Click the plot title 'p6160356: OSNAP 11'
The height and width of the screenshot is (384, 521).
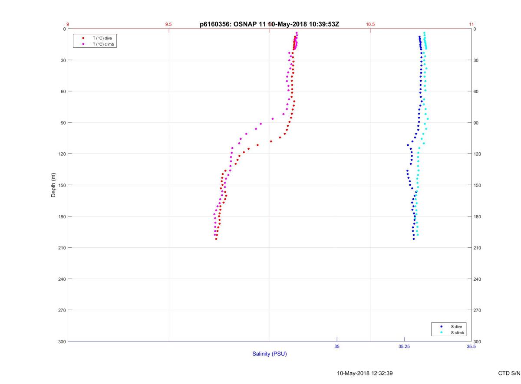(233, 24)
